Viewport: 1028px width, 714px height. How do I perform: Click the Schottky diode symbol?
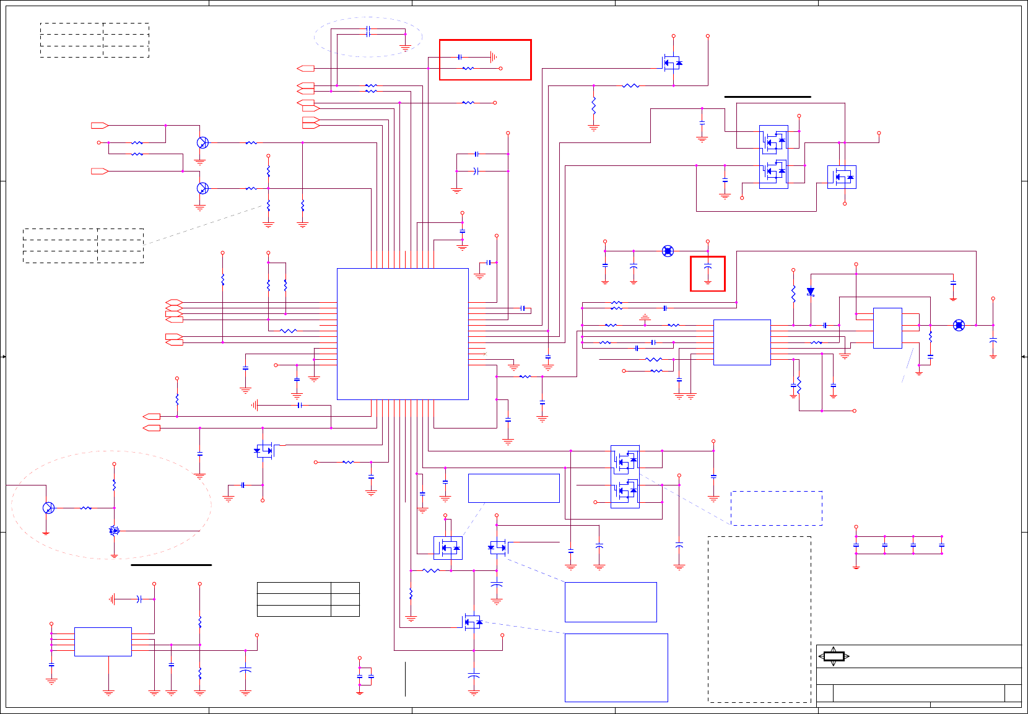[811, 292]
